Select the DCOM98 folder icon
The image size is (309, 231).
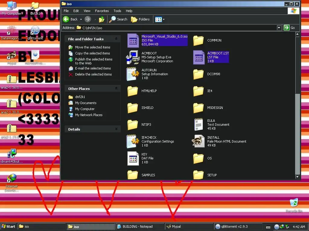[x=199, y=74]
